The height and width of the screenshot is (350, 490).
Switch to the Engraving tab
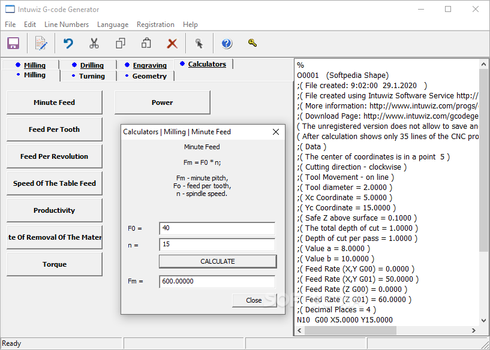146,65
